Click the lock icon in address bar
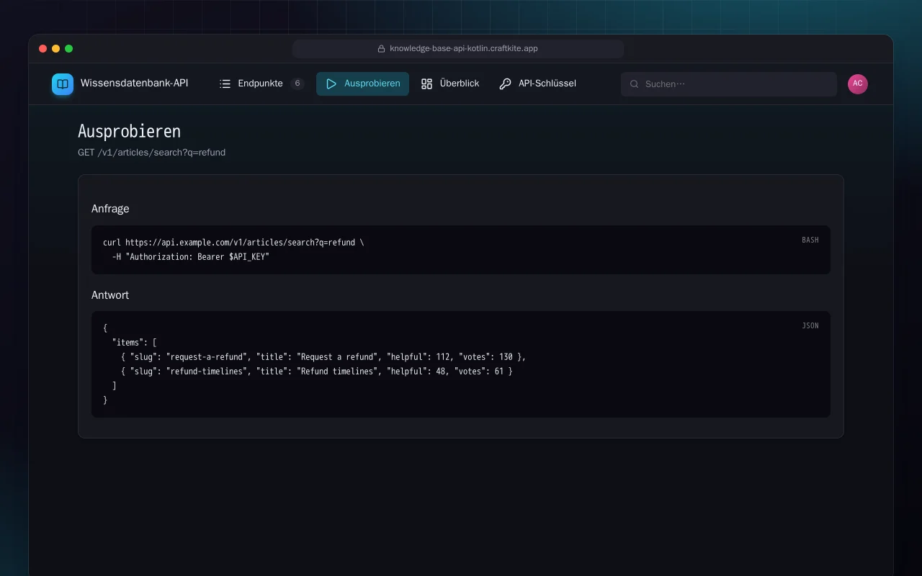Image resolution: width=922 pixels, height=576 pixels. click(382, 49)
